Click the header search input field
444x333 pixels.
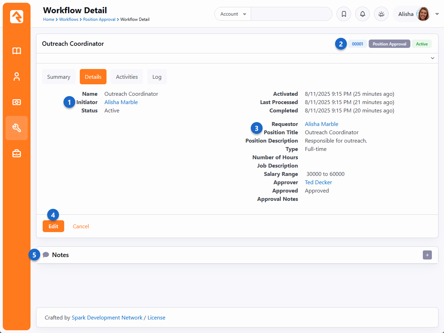[291, 14]
